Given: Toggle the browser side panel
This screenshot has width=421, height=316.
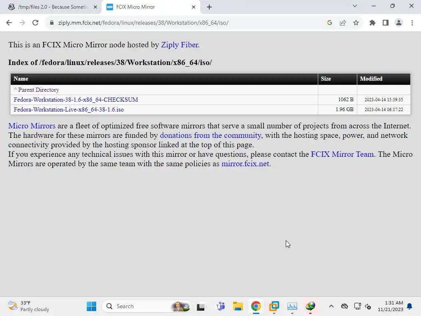Looking at the screenshot, I should click(x=386, y=23).
